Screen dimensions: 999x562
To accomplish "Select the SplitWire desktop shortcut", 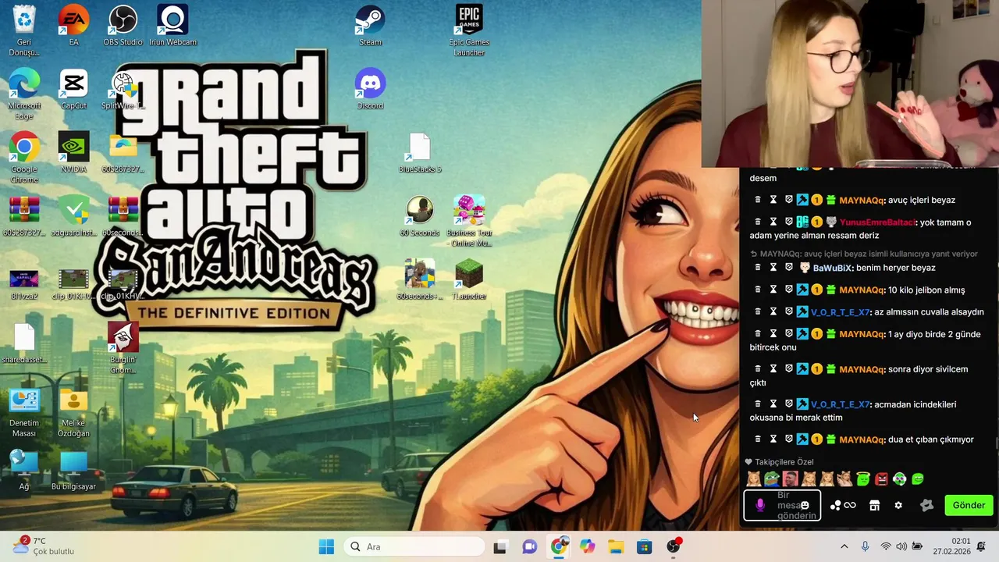I will pos(123,89).
